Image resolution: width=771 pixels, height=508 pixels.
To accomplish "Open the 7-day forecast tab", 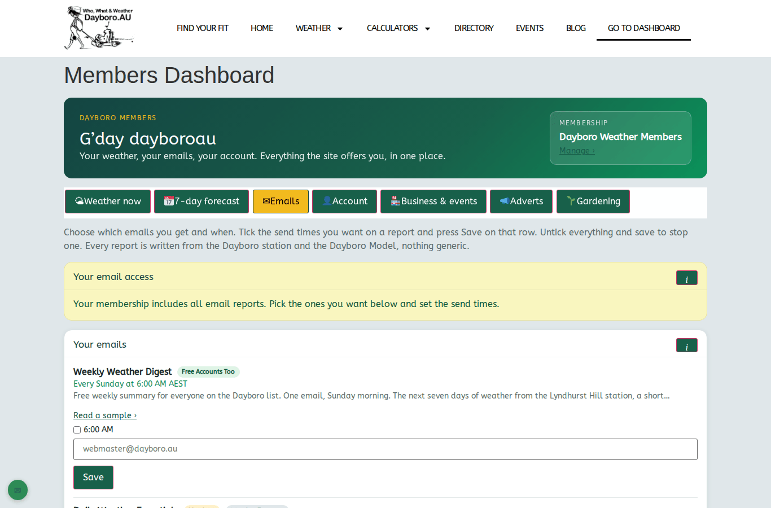I will pyautogui.click(x=201, y=202).
